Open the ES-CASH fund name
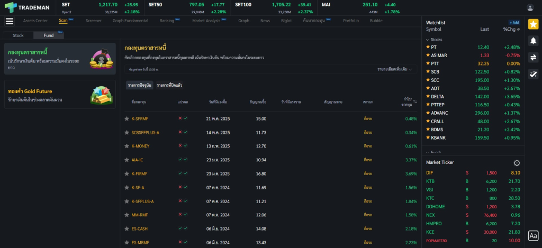The width and height of the screenshot is (542, 248). [x=140, y=228]
